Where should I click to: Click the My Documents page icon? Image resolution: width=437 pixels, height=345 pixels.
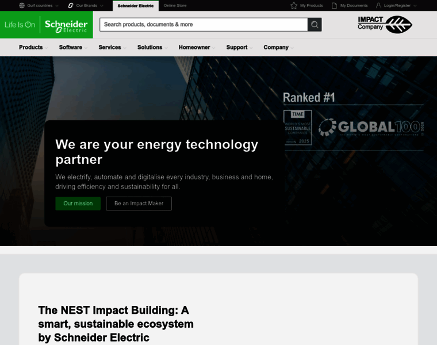click(334, 5)
